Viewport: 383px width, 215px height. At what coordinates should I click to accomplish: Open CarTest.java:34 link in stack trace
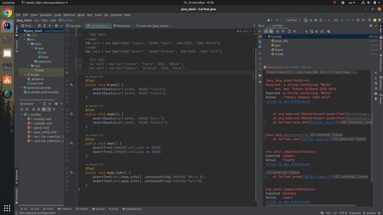(315, 139)
